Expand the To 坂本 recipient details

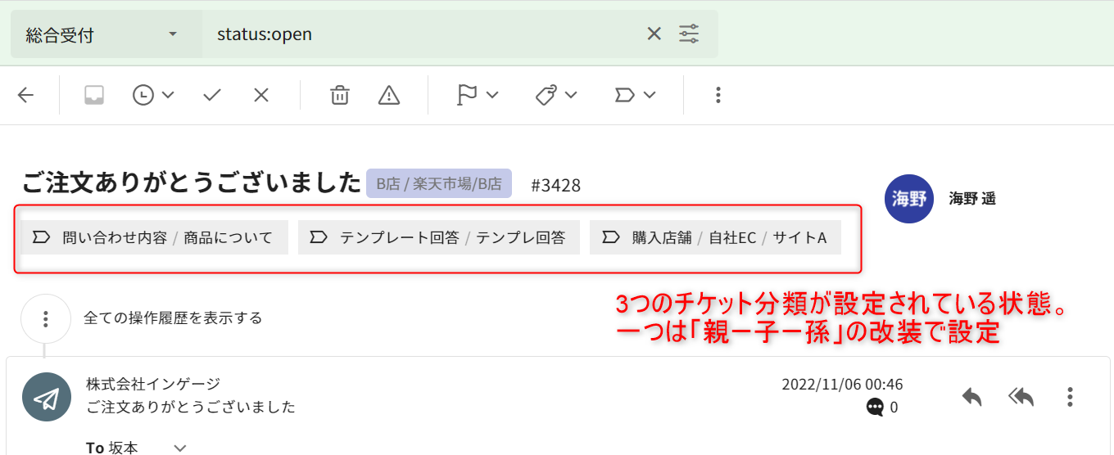180,448
